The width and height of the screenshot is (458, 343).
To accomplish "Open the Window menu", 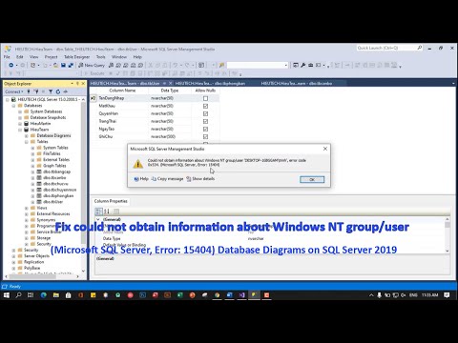I will coord(119,57).
